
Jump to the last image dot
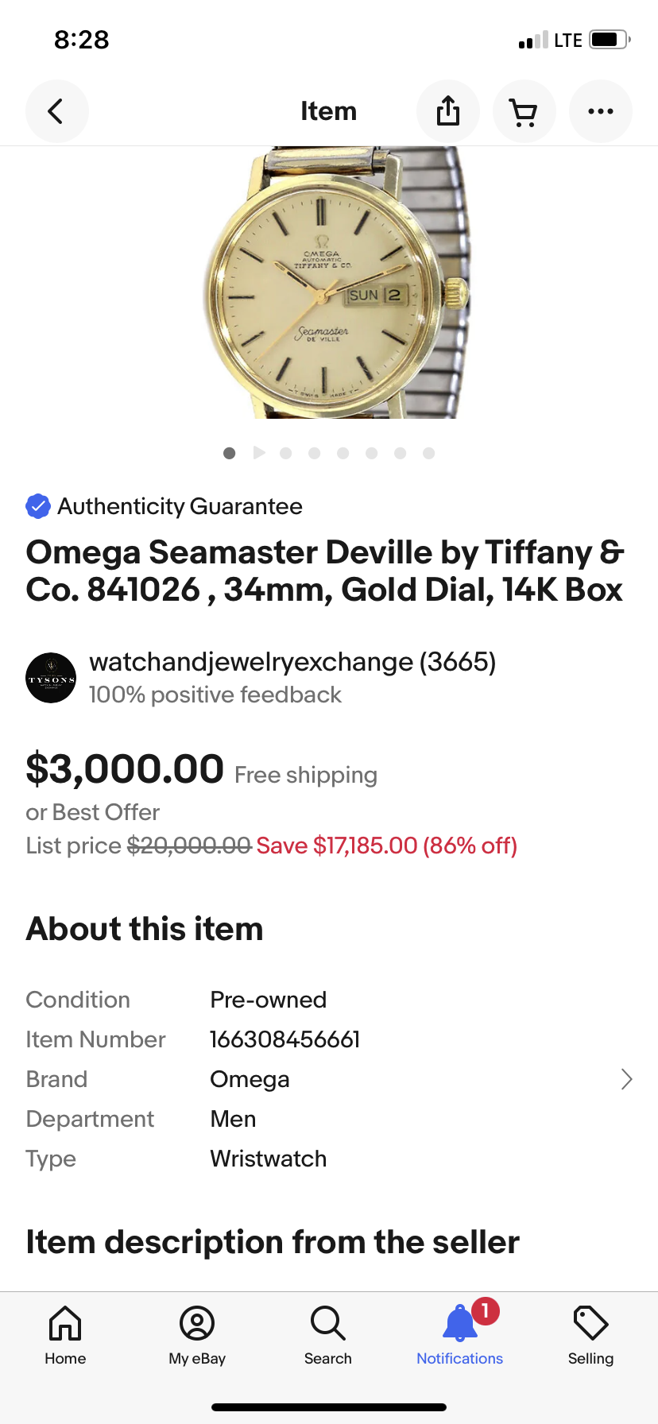pos(428,453)
